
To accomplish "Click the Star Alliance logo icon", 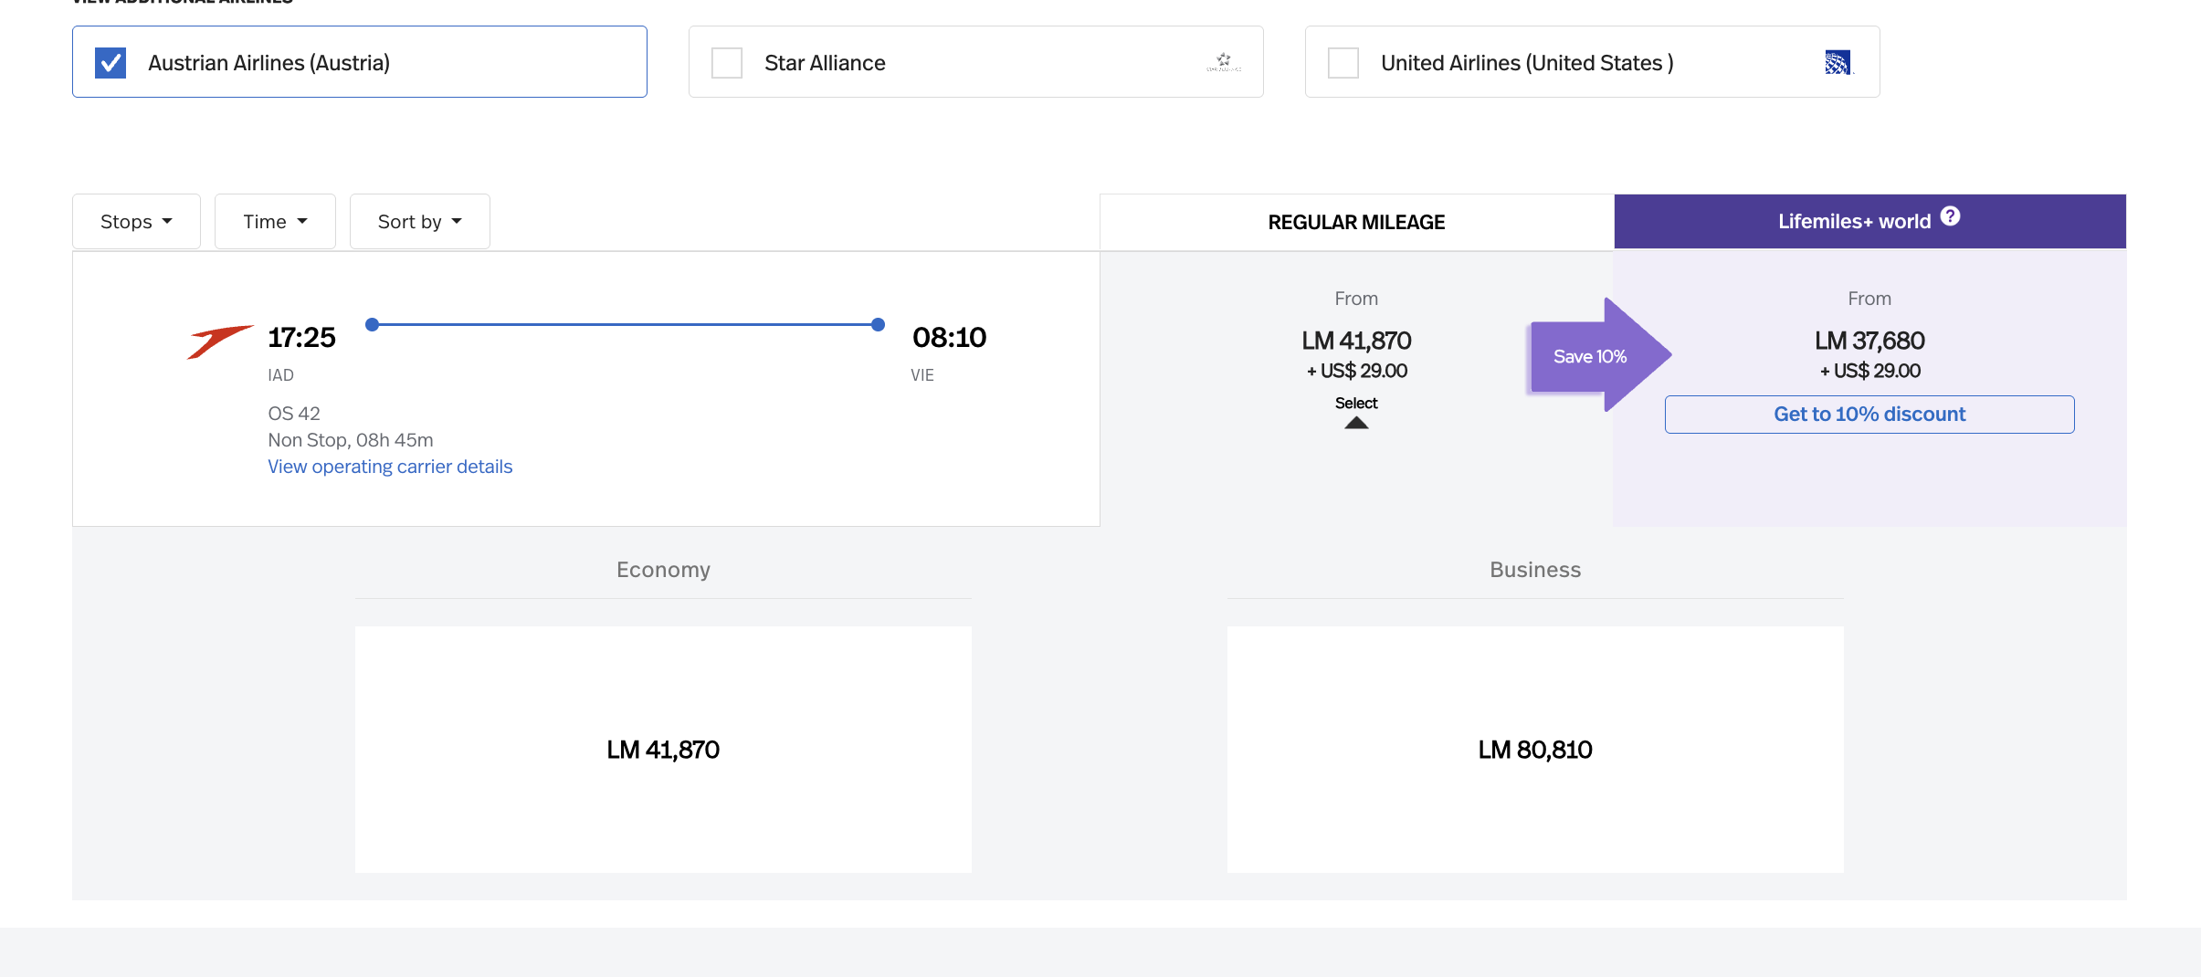I will point(1224,62).
